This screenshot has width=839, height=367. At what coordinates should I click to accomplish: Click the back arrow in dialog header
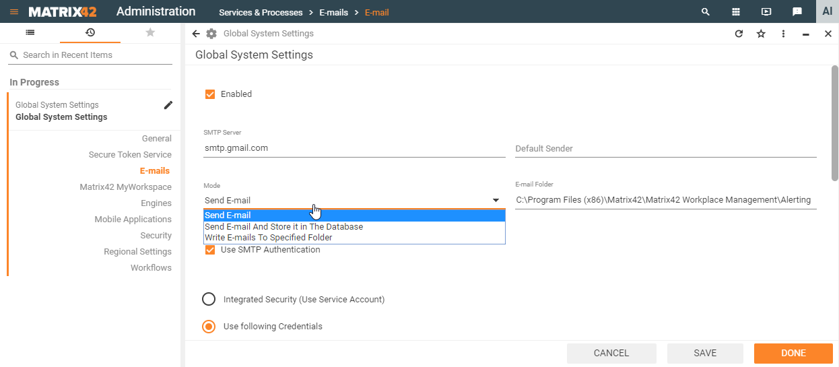click(196, 34)
